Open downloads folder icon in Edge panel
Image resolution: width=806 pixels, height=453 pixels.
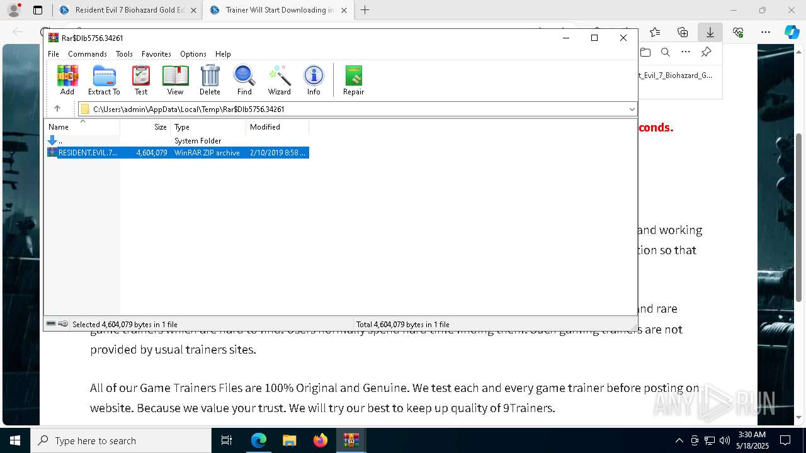point(645,52)
